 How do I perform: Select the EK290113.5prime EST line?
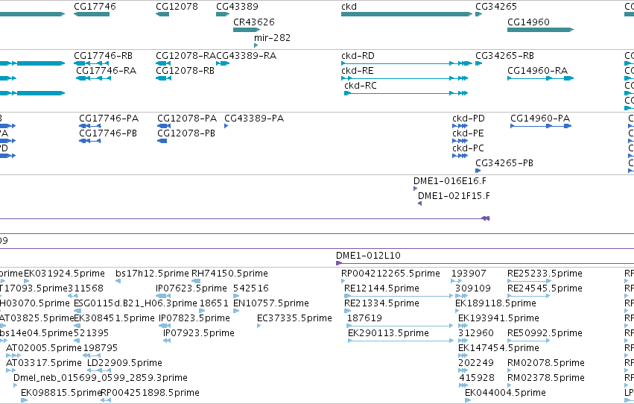(401, 341)
